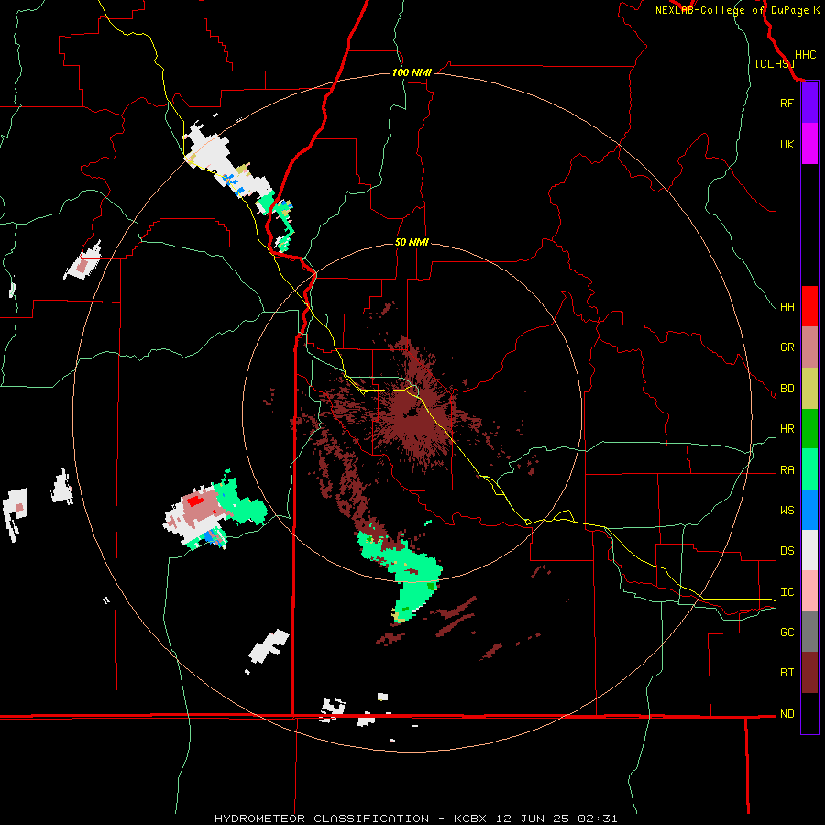The width and height of the screenshot is (825, 825).
Task: Click the HYDROMETEOR CLASSIFICATION title text
Action: (x=322, y=819)
